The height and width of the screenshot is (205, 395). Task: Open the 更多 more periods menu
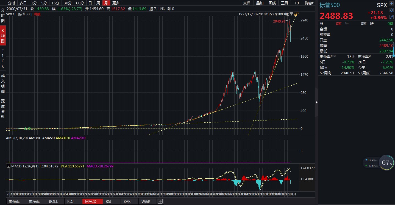(116, 3)
